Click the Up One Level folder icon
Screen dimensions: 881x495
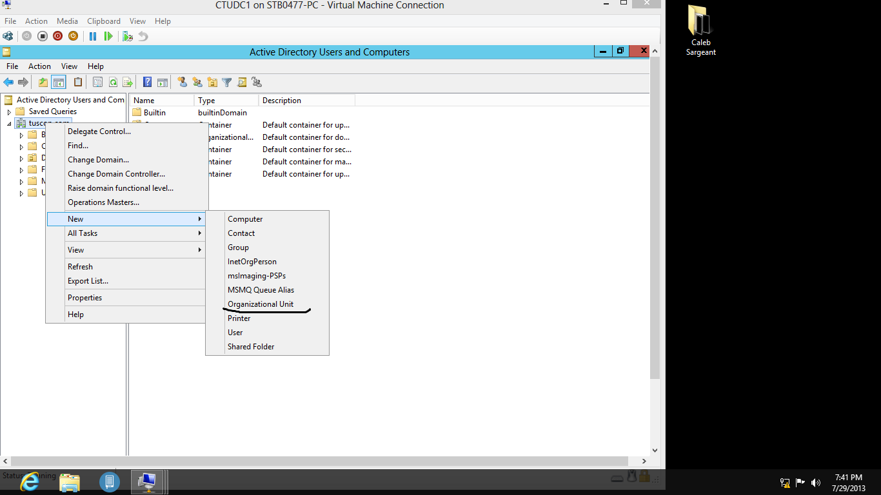click(43, 82)
